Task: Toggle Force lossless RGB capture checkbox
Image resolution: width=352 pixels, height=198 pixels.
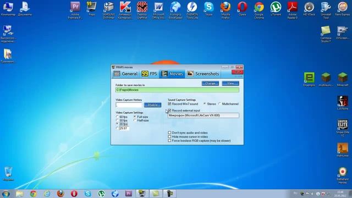Action: point(169,141)
